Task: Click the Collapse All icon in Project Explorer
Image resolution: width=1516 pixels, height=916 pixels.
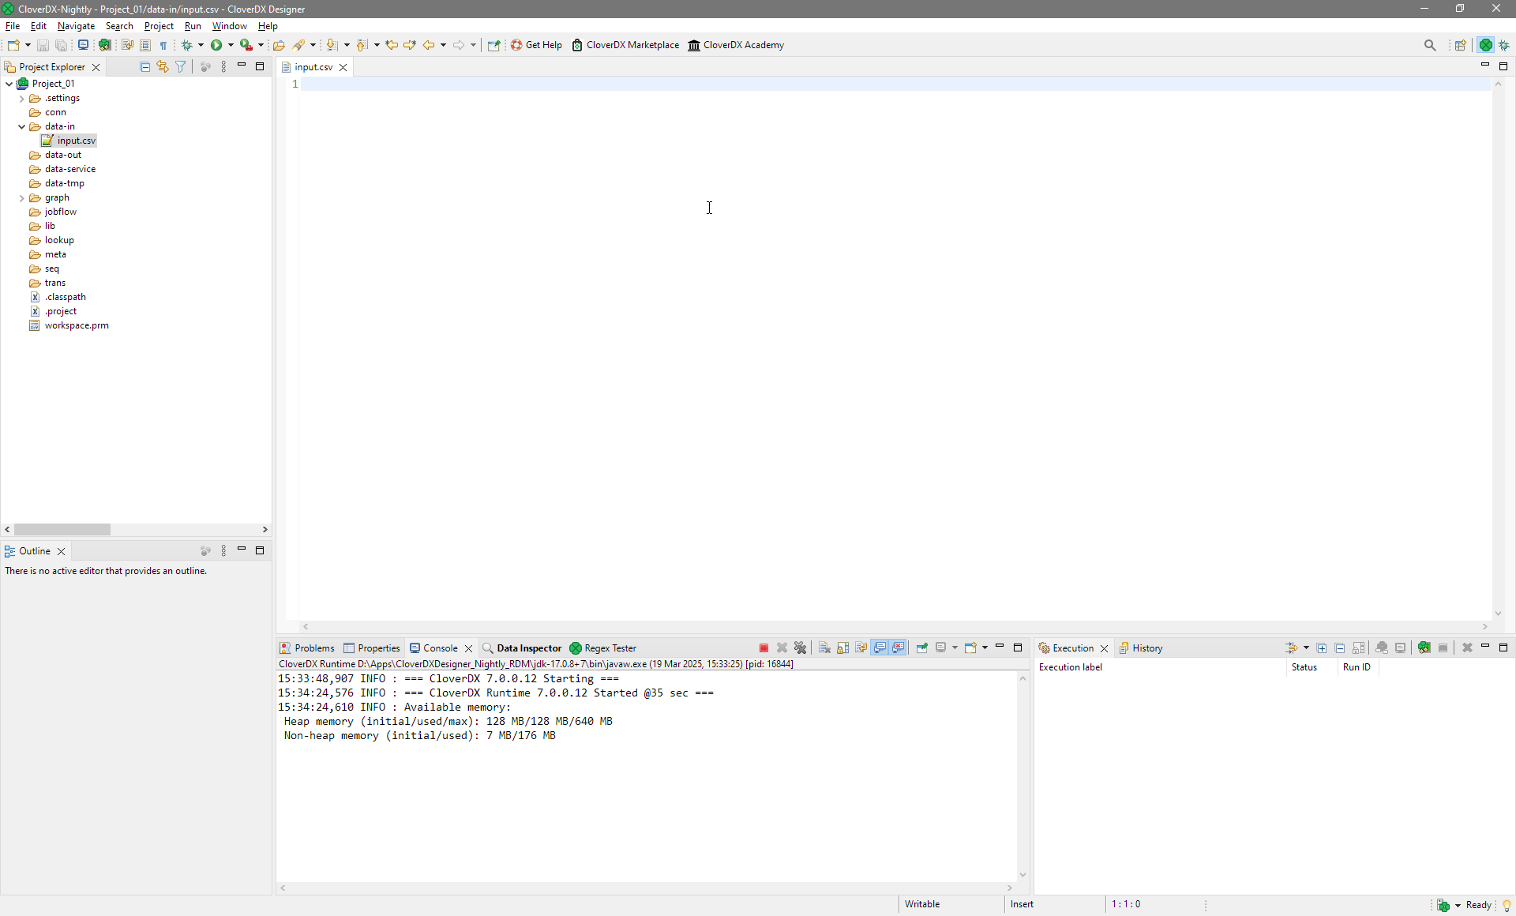Action: coord(144,67)
